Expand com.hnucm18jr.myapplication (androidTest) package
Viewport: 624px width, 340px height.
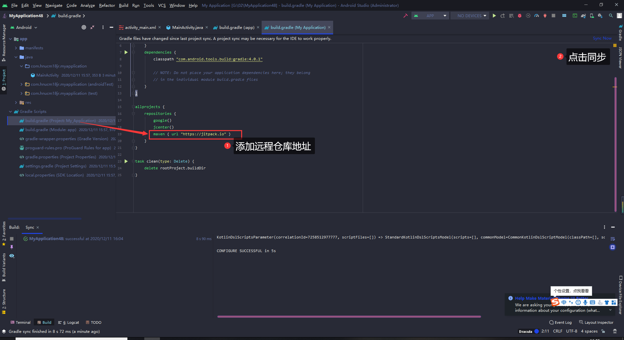pyautogui.click(x=21, y=84)
